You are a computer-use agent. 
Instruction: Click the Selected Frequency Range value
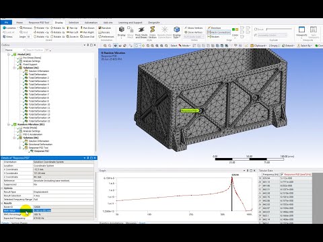(x=63, y=200)
